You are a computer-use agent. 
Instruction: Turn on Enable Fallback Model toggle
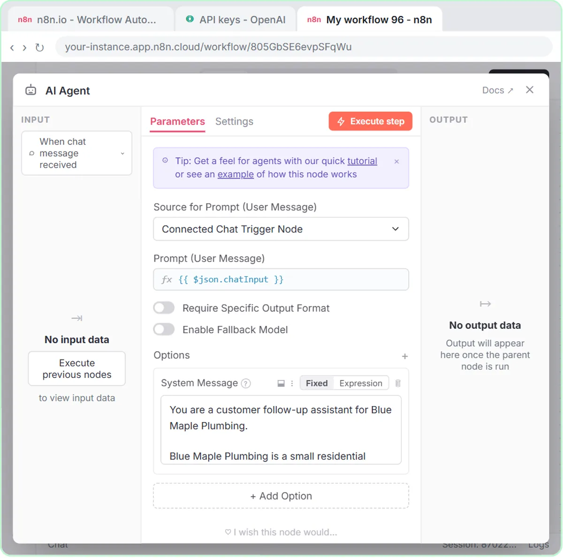click(164, 330)
